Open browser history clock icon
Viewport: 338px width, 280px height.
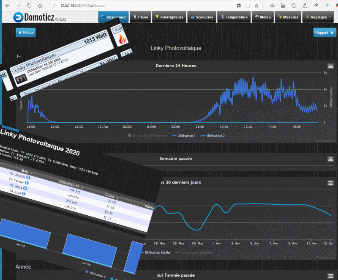click(294, 5)
